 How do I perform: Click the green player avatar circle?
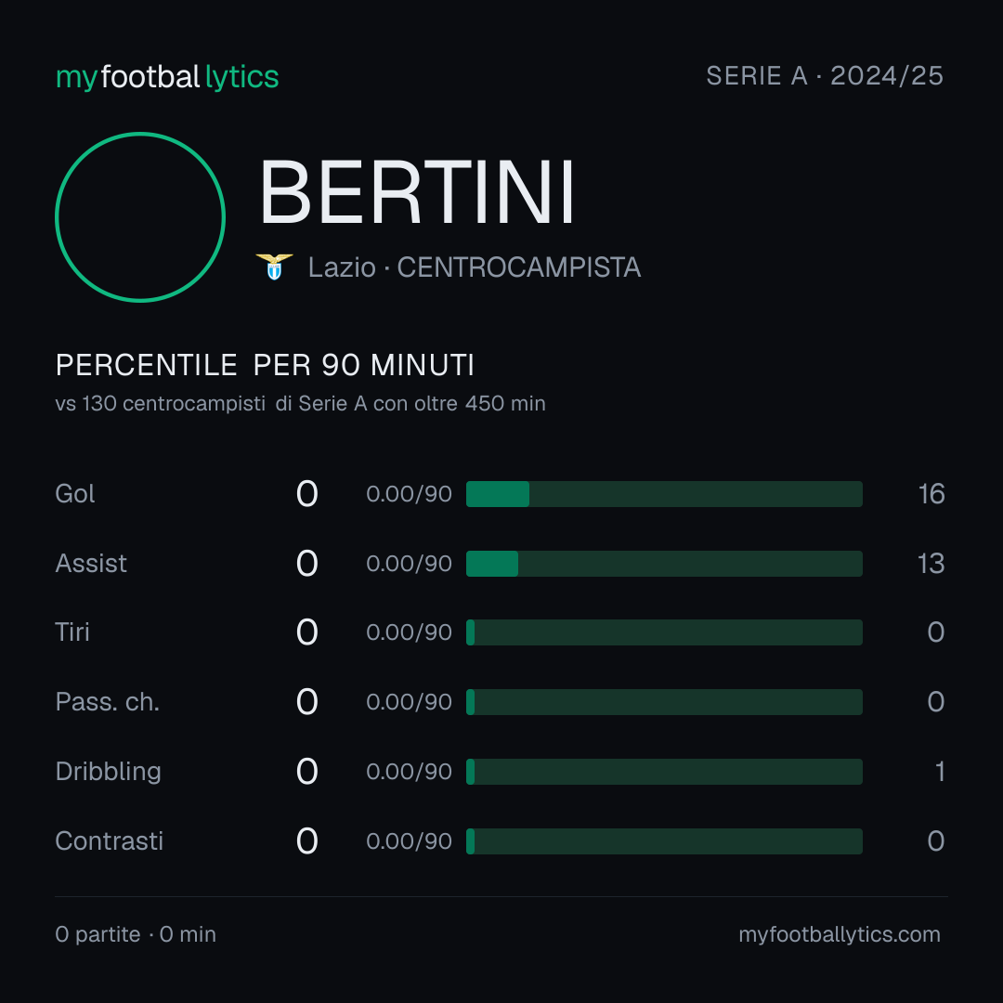[x=140, y=216]
